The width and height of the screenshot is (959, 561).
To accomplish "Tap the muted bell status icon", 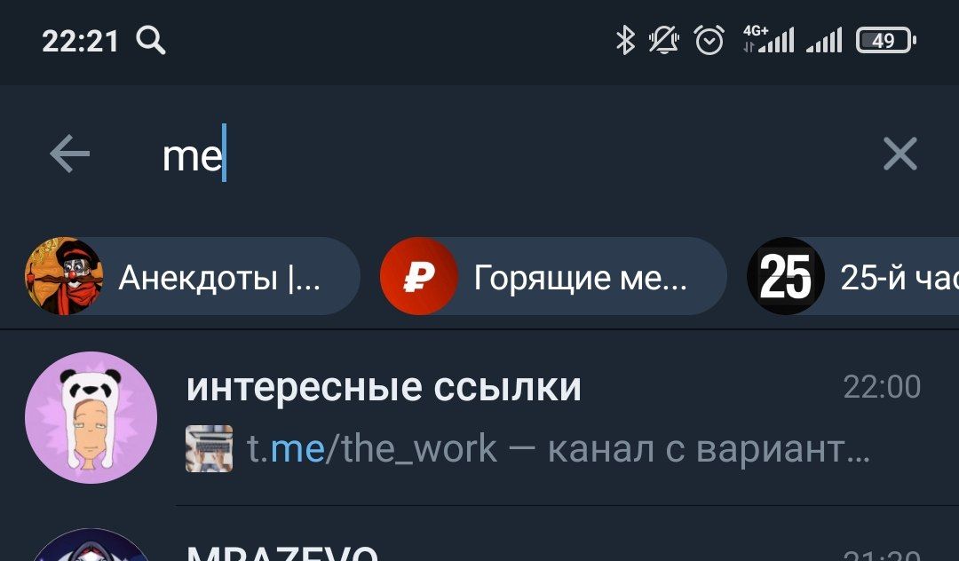I will 664,41.
